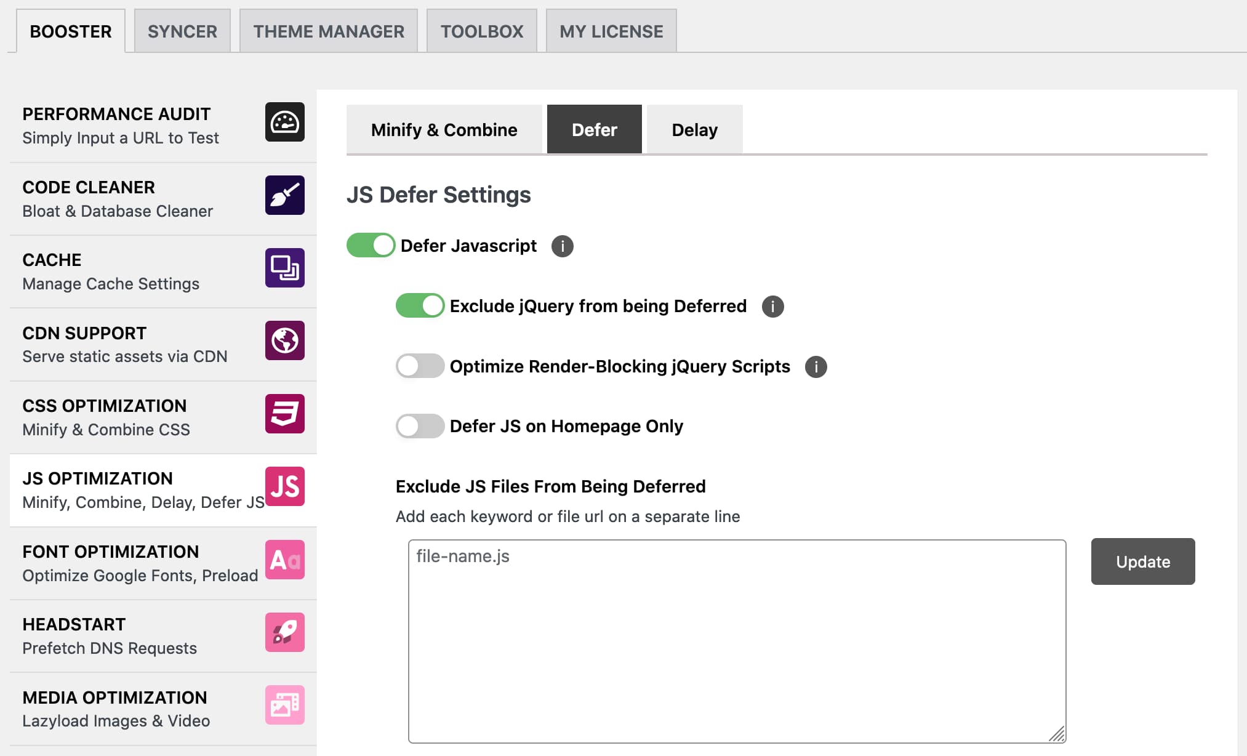Enable Optimize Render-Blocking jQuery Scripts
This screenshot has height=756, width=1247.
(420, 366)
